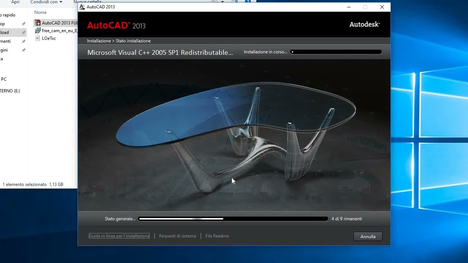Click the 'Installazione in corso...' label
This screenshot has height=263, width=468.
[x=266, y=52]
